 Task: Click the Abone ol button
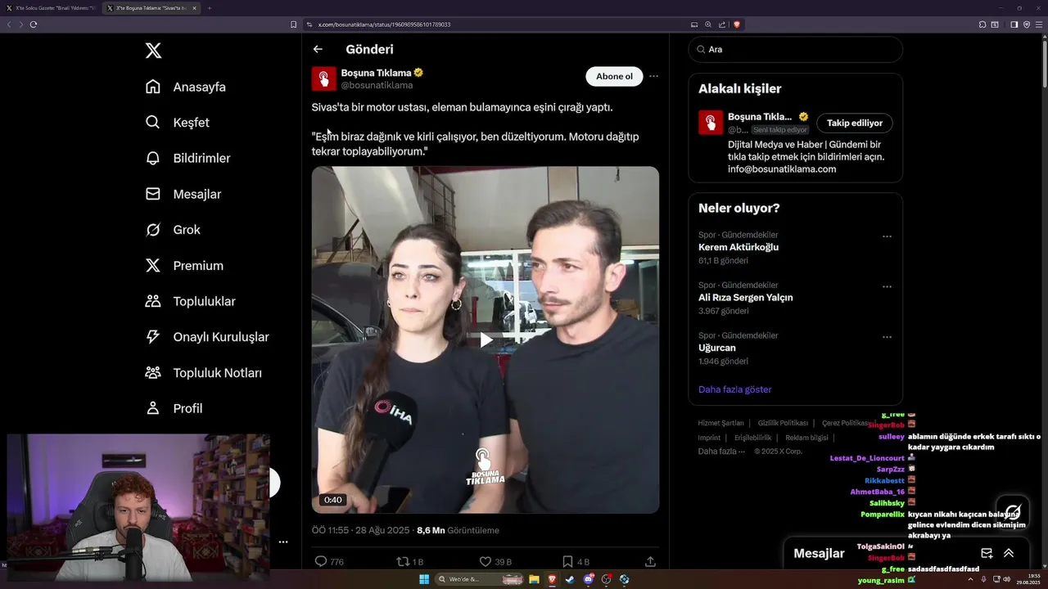pyautogui.click(x=614, y=76)
